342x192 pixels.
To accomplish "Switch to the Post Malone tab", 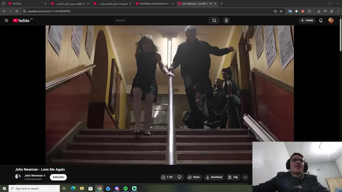I will click(x=155, y=3).
